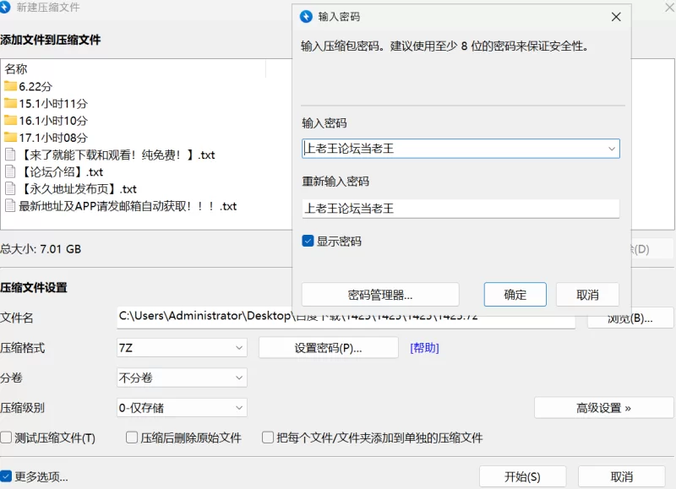This screenshot has height=489, width=676.
Task: Open the [帮助] link
Action: tap(425, 348)
